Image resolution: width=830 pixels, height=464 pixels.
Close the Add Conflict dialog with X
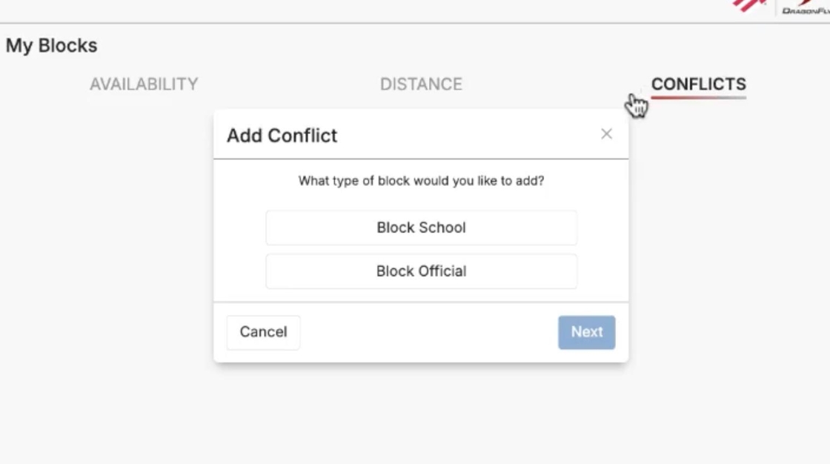[x=606, y=134]
